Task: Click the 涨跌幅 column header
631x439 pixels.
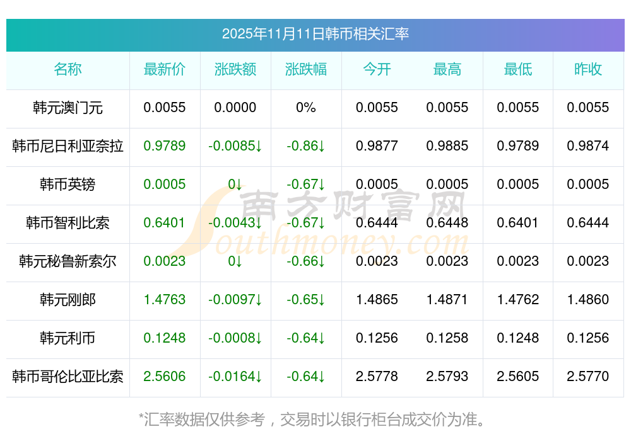Action: coord(306,69)
